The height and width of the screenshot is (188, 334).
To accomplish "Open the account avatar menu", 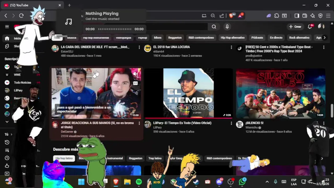I will pyautogui.click(x=321, y=27).
